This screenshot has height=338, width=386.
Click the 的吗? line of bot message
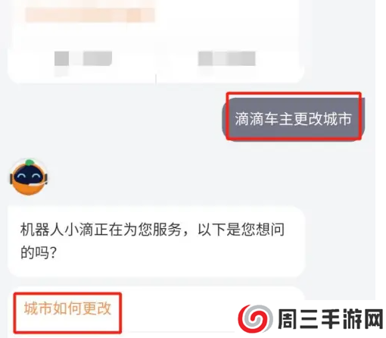pos(38,252)
